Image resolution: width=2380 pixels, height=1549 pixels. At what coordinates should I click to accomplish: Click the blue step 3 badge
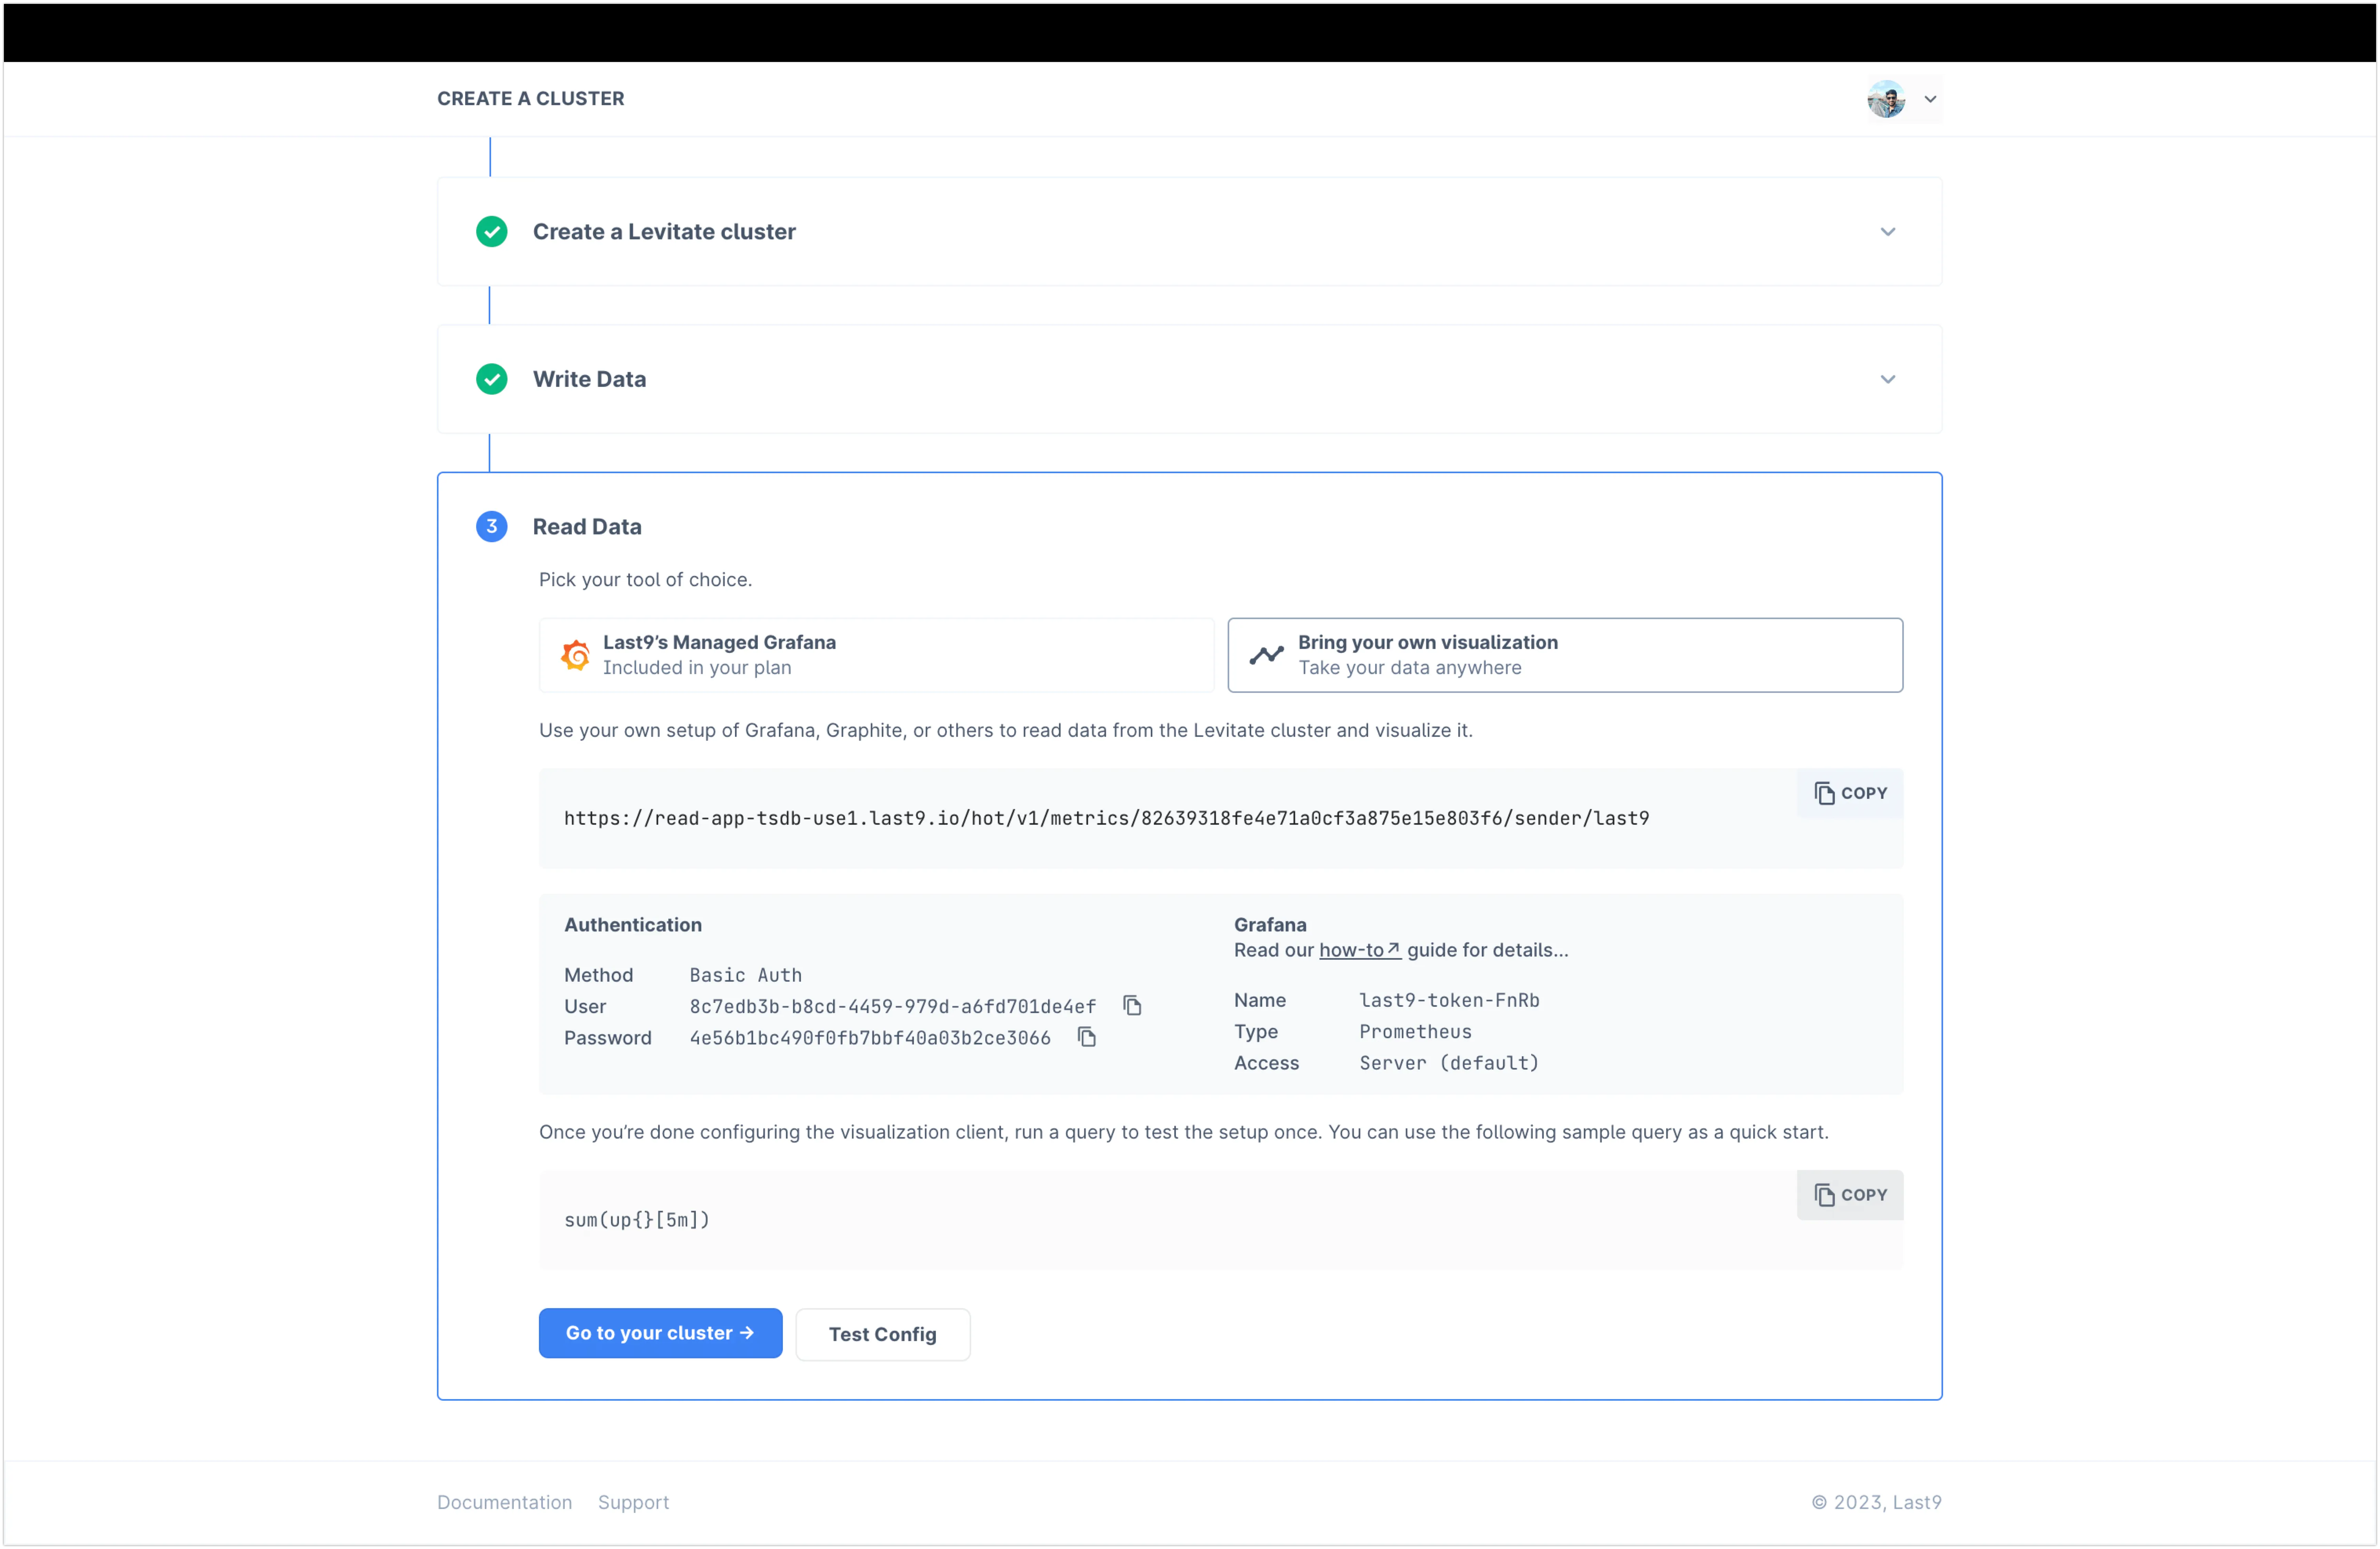(491, 527)
